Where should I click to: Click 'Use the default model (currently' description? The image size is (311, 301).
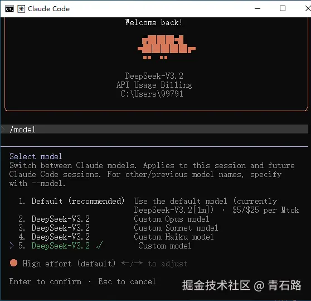[206, 201]
